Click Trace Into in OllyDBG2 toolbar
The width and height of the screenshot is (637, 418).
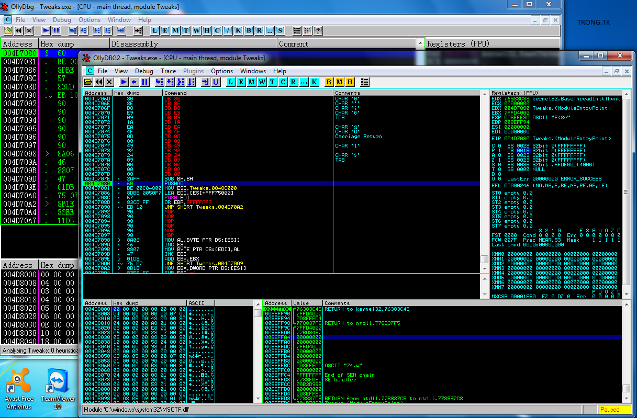click(180, 82)
